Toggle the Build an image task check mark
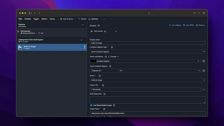 82,47
